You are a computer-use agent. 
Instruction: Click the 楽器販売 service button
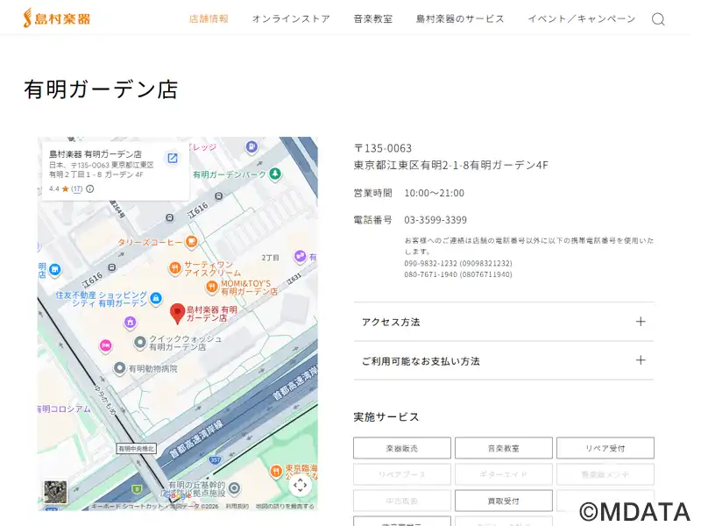(x=402, y=448)
